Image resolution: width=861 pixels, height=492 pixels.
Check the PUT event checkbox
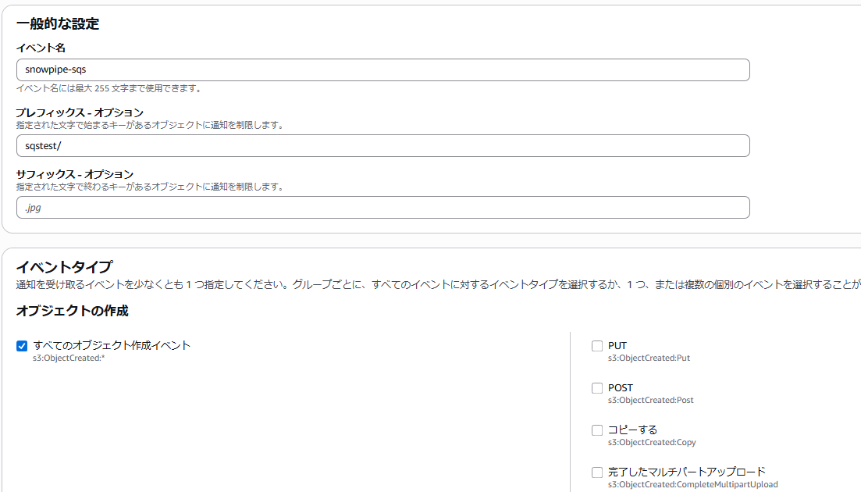(x=597, y=346)
